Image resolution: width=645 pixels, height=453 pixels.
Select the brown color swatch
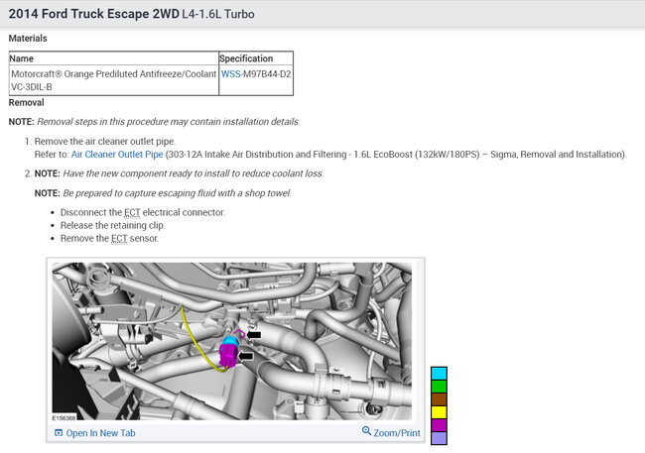point(440,399)
